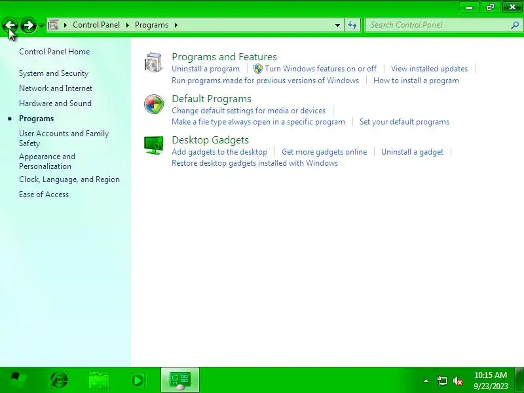Image resolution: width=524 pixels, height=393 pixels.
Task: Restore desktop gadgets installed with Windows
Action: click(x=255, y=163)
